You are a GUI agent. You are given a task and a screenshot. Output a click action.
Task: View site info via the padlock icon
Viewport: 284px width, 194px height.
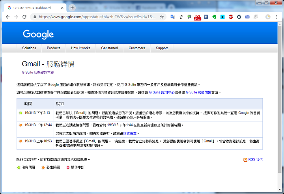coord(34,17)
